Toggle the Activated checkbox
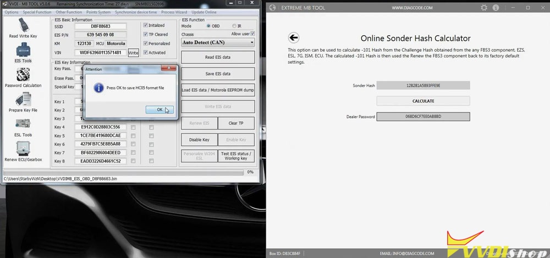550x258 pixels. [146, 53]
